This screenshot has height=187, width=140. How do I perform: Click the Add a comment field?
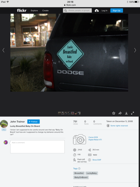coord(38,147)
